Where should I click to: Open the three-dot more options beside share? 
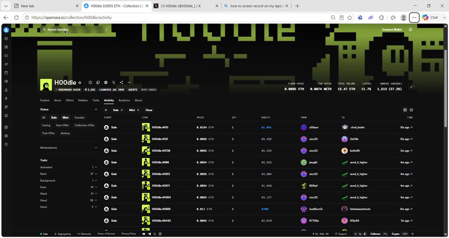[x=129, y=82]
